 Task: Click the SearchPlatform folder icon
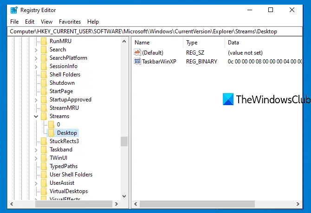coord(44,58)
